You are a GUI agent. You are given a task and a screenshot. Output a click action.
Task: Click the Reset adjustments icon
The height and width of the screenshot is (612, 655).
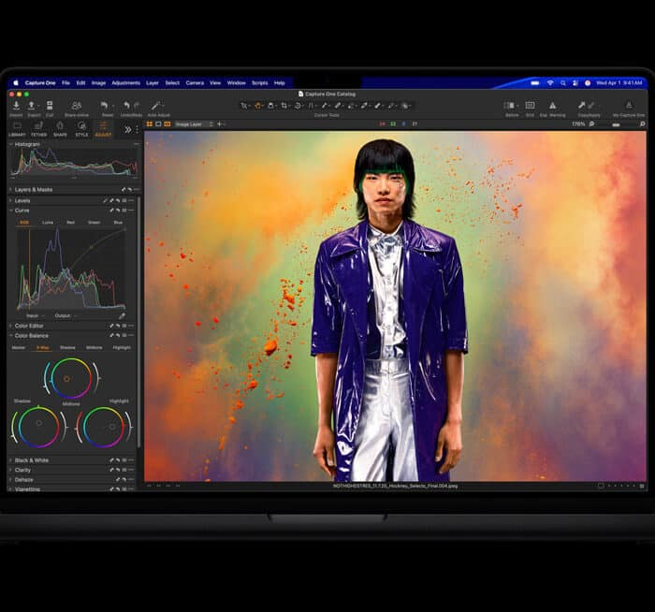coord(105,105)
